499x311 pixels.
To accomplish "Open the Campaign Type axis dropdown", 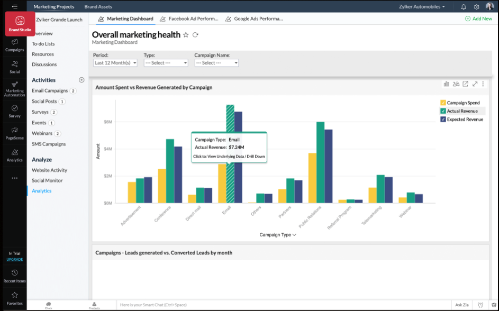I will coord(278,235).
